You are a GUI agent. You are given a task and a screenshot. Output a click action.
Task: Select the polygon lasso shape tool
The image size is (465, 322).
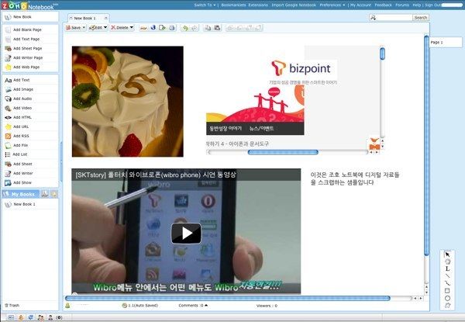[x=447, y=261]
